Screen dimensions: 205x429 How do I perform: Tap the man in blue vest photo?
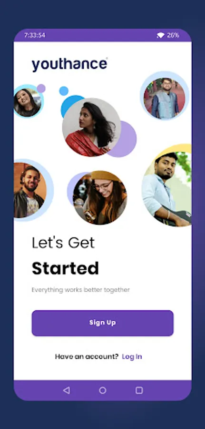pyautogui.click(x=165, y=98)
